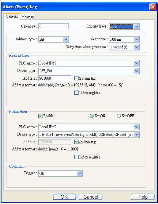
Task: Uncheck System tag in Notification section
Action: tap(76, 142)
